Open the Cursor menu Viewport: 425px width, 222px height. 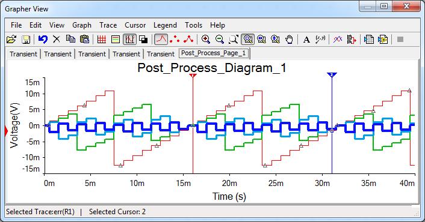pos(135,25)
